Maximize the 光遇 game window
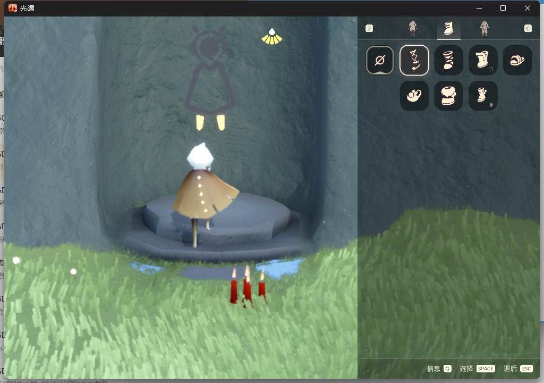This screenshot has height=383, width=544. point(503,8)
